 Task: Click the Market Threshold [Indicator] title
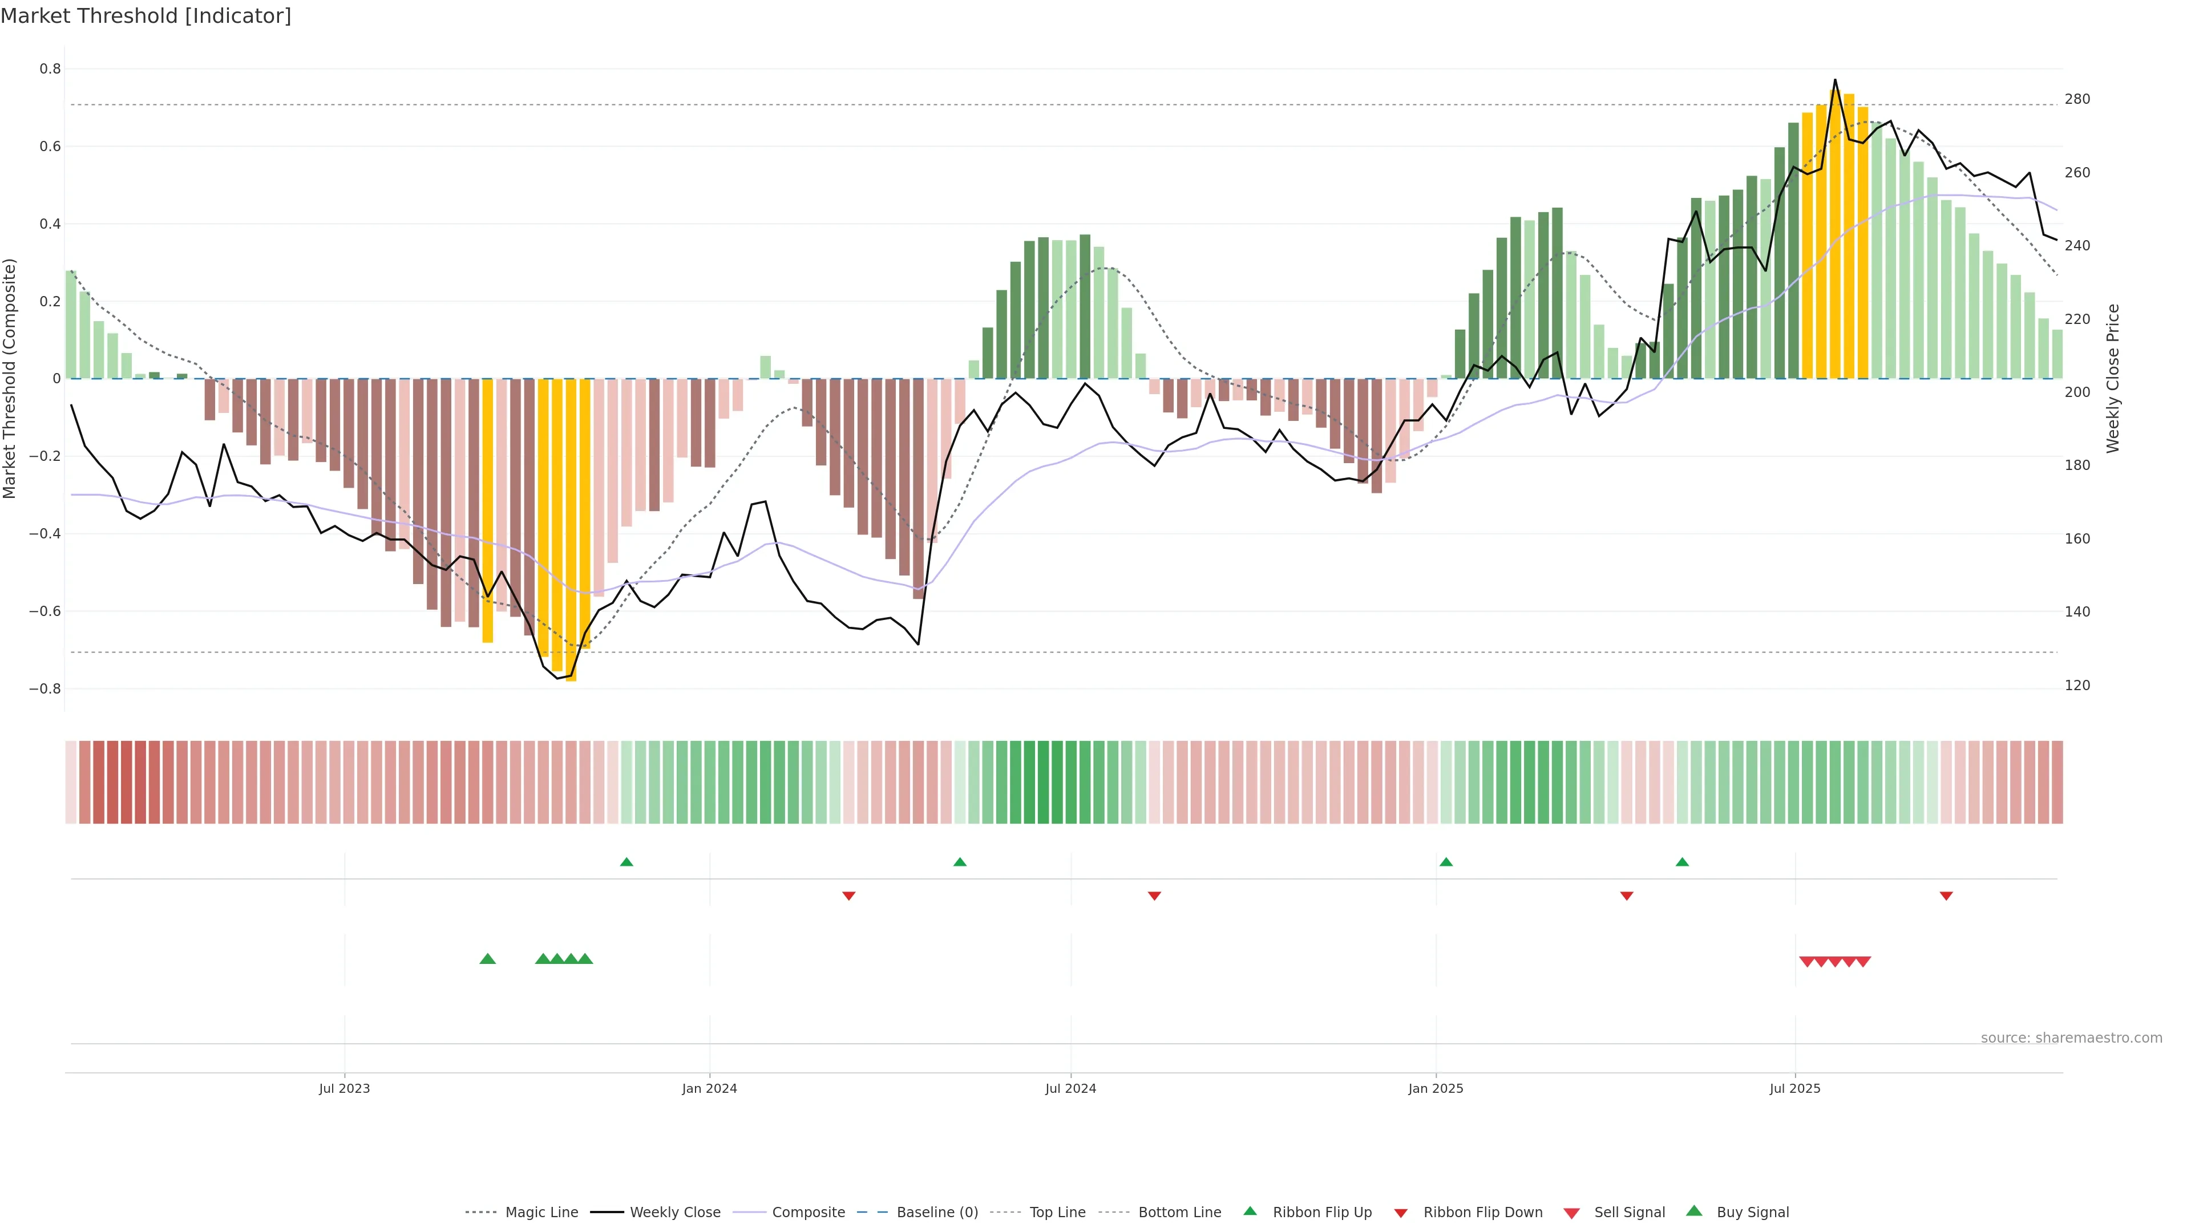tap(145, 16)
